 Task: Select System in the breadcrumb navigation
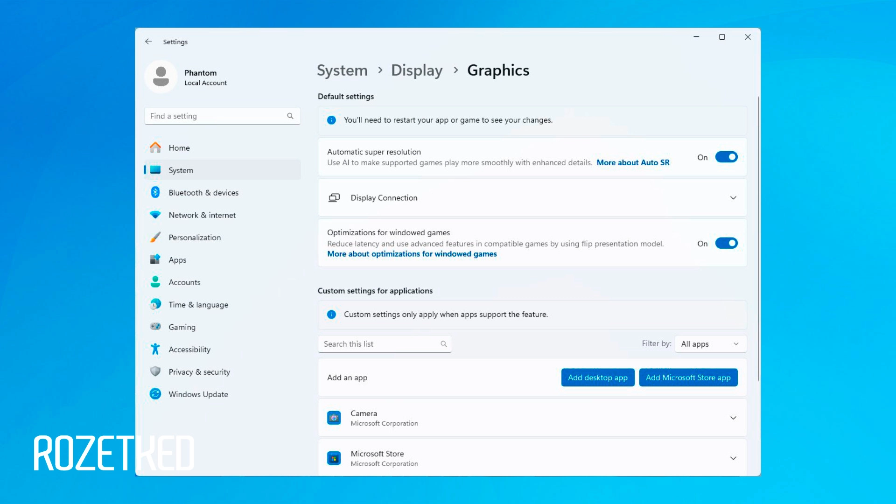coord(342,70)
